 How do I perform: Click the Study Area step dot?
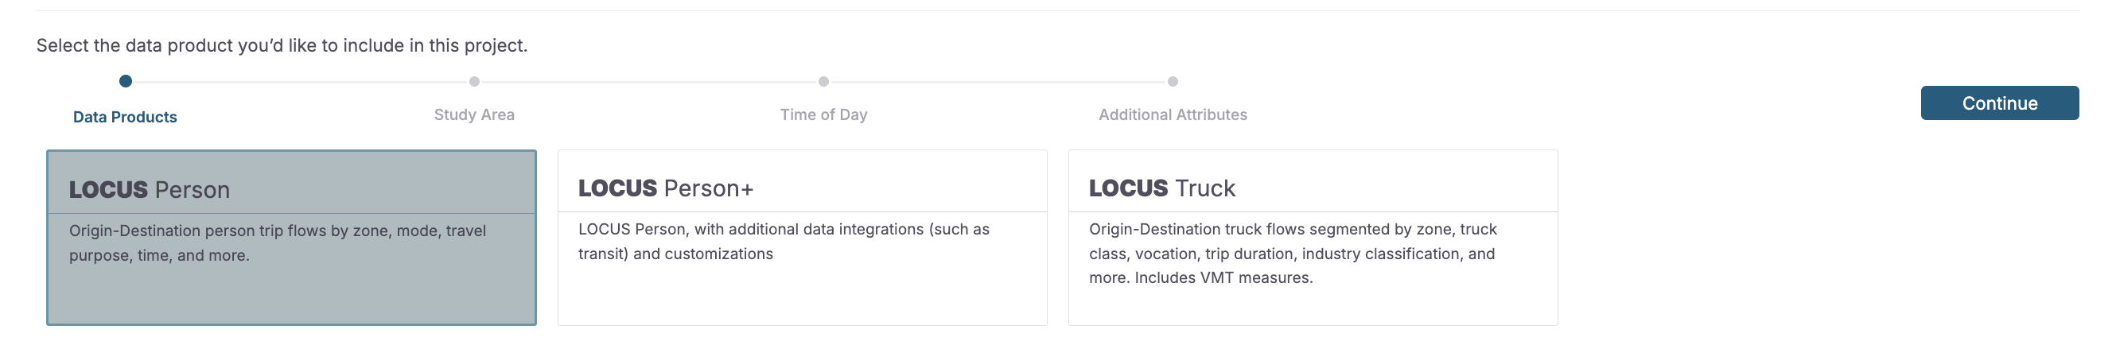click(474, 81)
